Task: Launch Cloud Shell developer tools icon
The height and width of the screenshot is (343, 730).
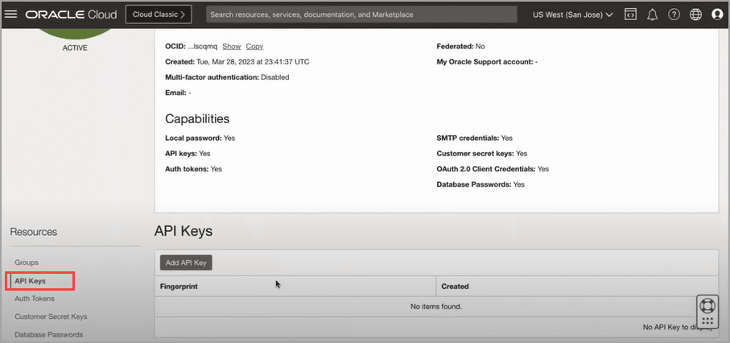Action: (x=631, y=14)
